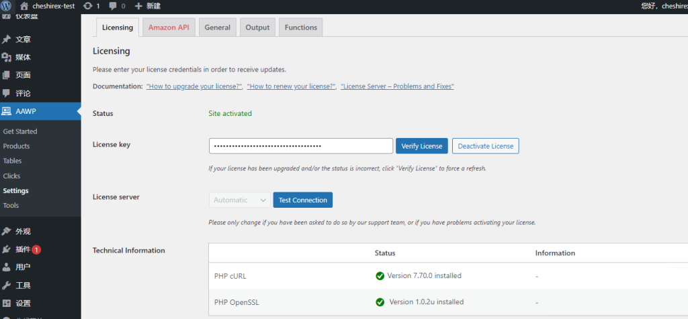The image size is (688, 319).
Task: Open Users via the person icon
Action: (7, 267)
